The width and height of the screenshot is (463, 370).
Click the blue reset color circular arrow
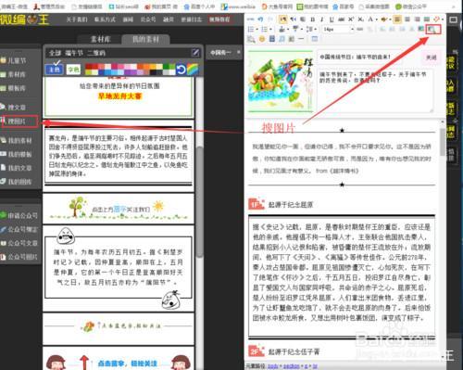tap(181, 70)
